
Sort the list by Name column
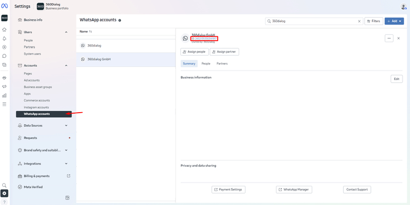pos(86,31)
